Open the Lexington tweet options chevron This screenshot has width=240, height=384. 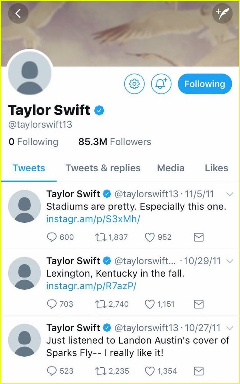(230, 261)
